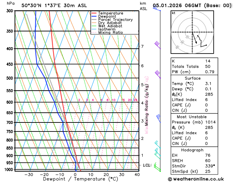Click the cyan wind barb near 850 hPa
The image size is (235, 182).
pos(158,145)
